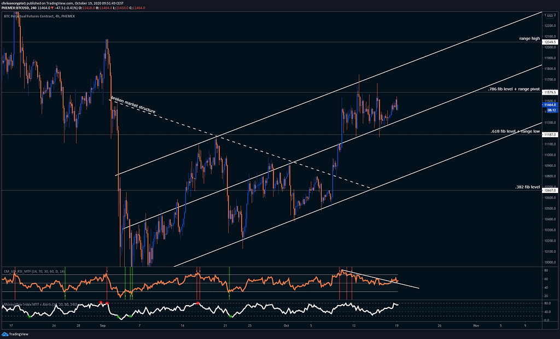Select the 12049.5 range high price label
The width and height of the screenshot is (560, 339).
click(550, 42)
